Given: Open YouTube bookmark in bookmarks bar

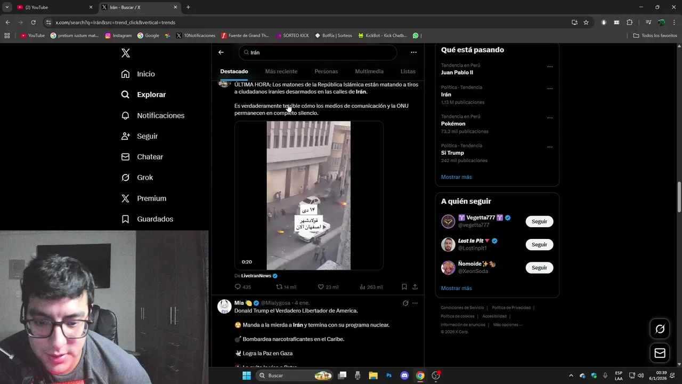Looking at the screenshot, I should [x=33, y=36].
